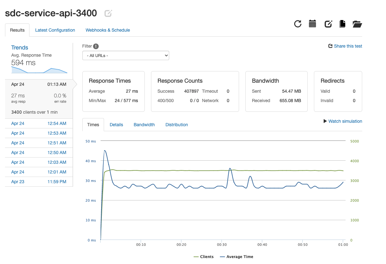Switch to the Distribution chart tab

tap(177, 125)
